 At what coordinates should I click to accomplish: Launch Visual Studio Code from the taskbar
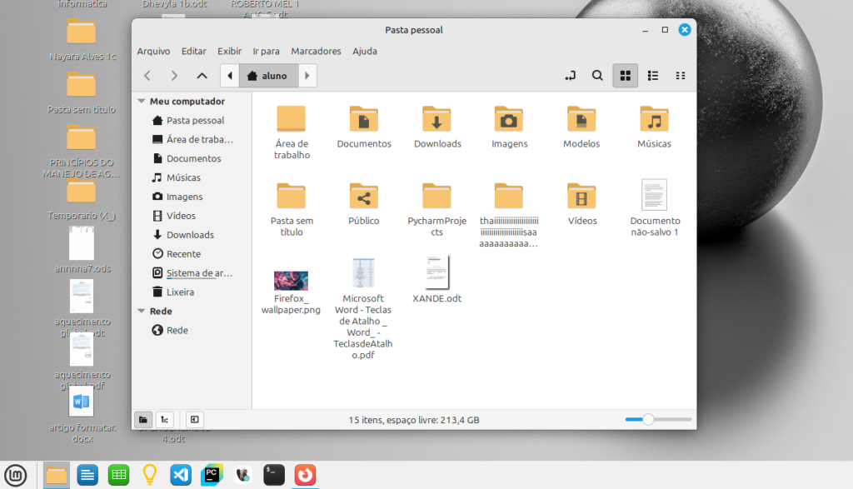181,475
